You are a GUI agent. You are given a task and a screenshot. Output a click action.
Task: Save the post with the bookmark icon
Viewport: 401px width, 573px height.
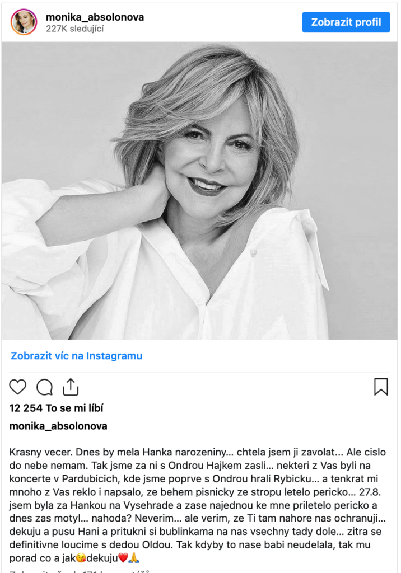381,387
